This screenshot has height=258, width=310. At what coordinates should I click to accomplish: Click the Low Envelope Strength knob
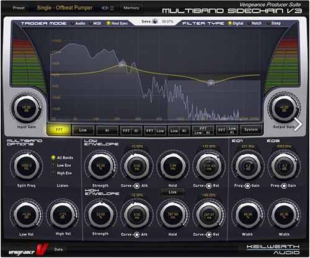(x=100, y=166)
